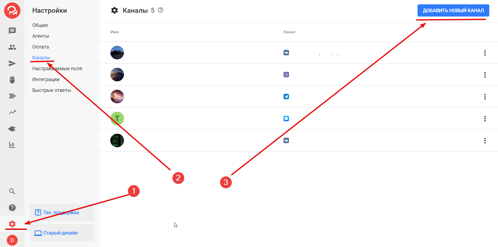Open options menu for the Viber channel row
Image resolution: width=498 pixels, height=247 pixels.
tap(485, 75)
